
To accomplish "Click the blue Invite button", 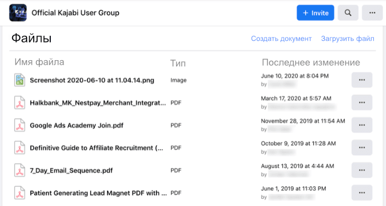I will (315, 13).
